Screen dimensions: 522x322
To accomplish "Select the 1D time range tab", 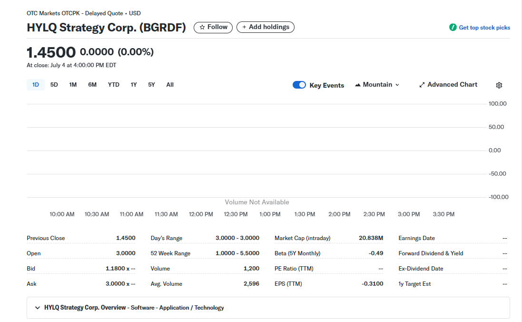I will [x=36, y=85].
